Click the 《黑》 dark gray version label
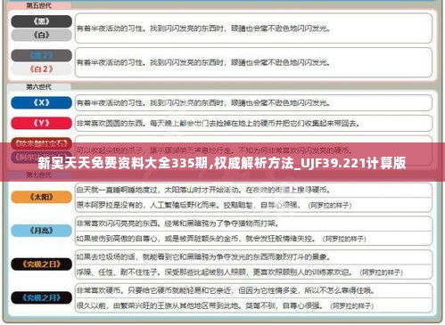Screen dimensions: 445x325 (x=41, y=21)
